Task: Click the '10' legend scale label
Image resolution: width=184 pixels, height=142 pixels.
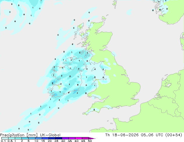Action: (x=36, y=141)
